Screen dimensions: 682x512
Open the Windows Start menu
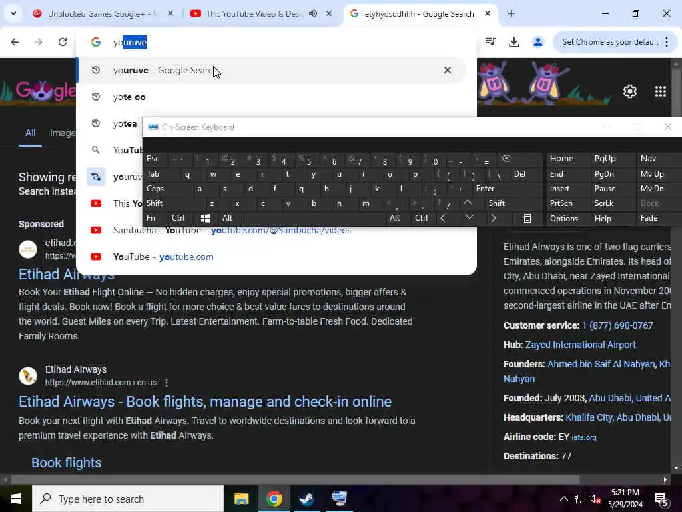pos(16,499)
